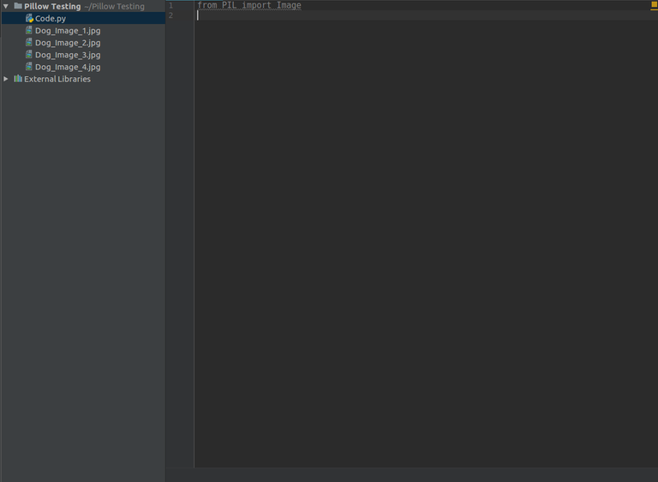Open Code.py in the project tree

pyautogui.click(x=51, y=19)
